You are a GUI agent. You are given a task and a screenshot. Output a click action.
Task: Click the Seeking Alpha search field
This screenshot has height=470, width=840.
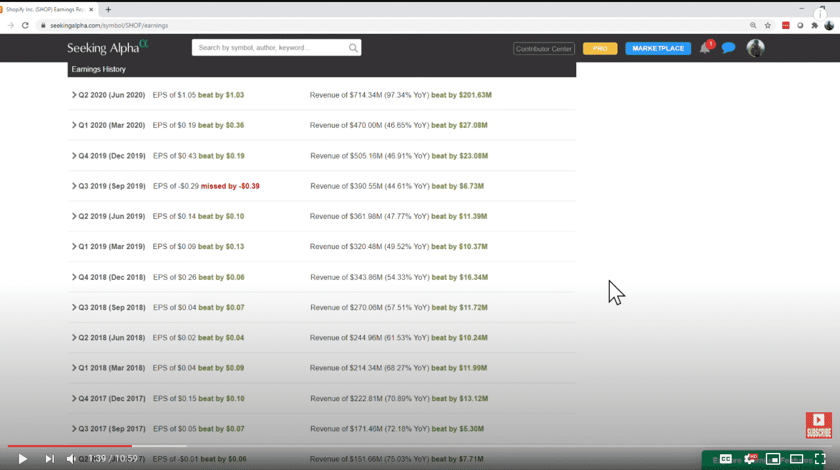[x=269, y=48]
